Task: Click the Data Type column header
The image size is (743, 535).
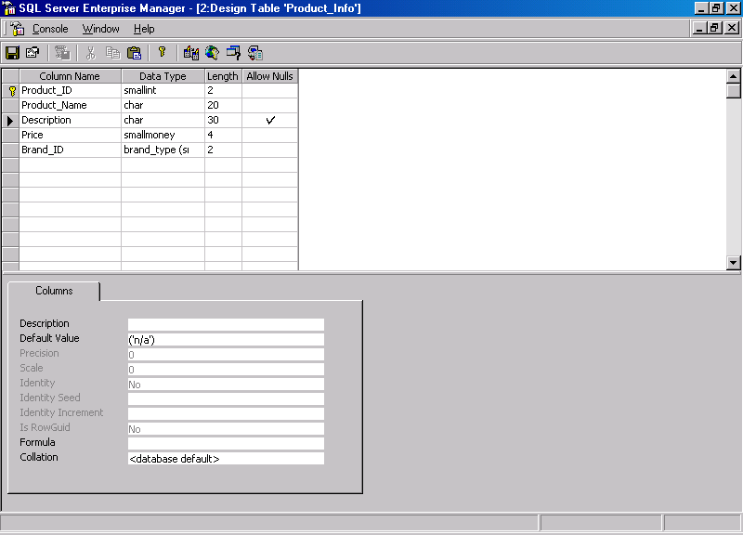Action: (163, 76)
